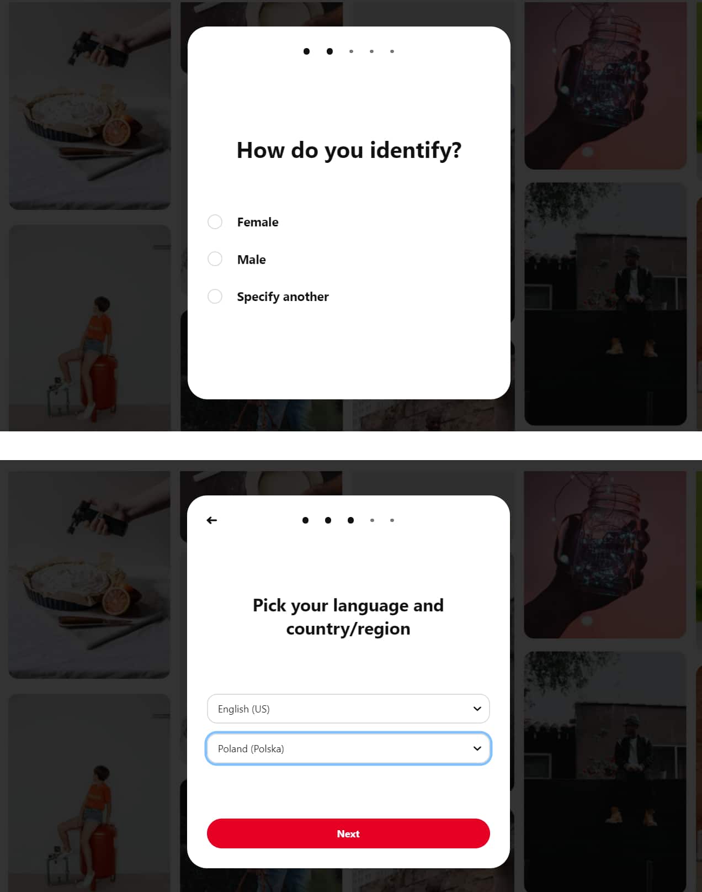
Task: Click the chevron on the country selector
Action: coord(477,748)
